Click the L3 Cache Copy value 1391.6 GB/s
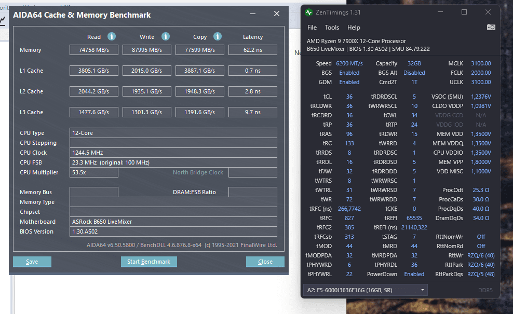 pos(200,112)
